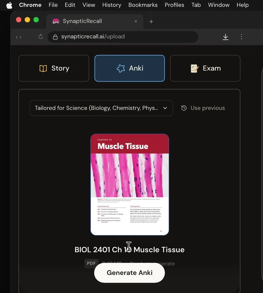This screenshot has height=293, width=263.
Task: Click the Exam checklist icon
Action: tap(195, 69)
